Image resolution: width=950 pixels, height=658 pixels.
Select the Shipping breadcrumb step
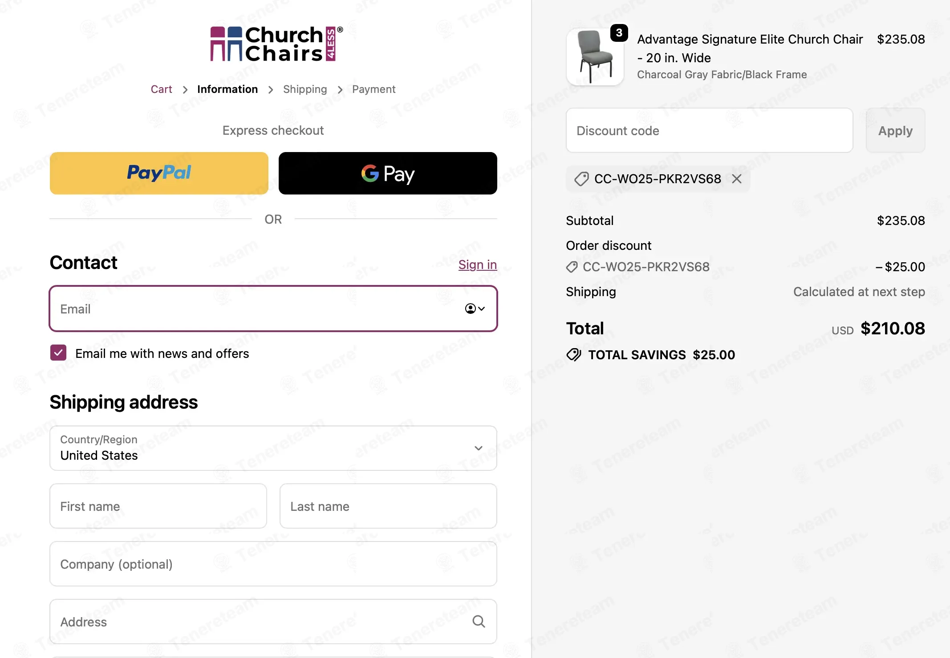coord(304,89)
